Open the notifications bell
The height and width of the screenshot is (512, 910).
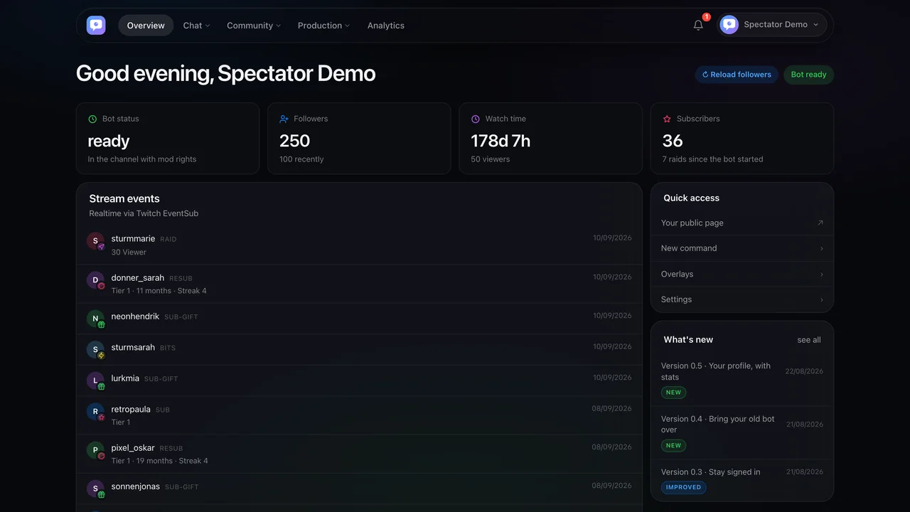[x=698, y=26]
